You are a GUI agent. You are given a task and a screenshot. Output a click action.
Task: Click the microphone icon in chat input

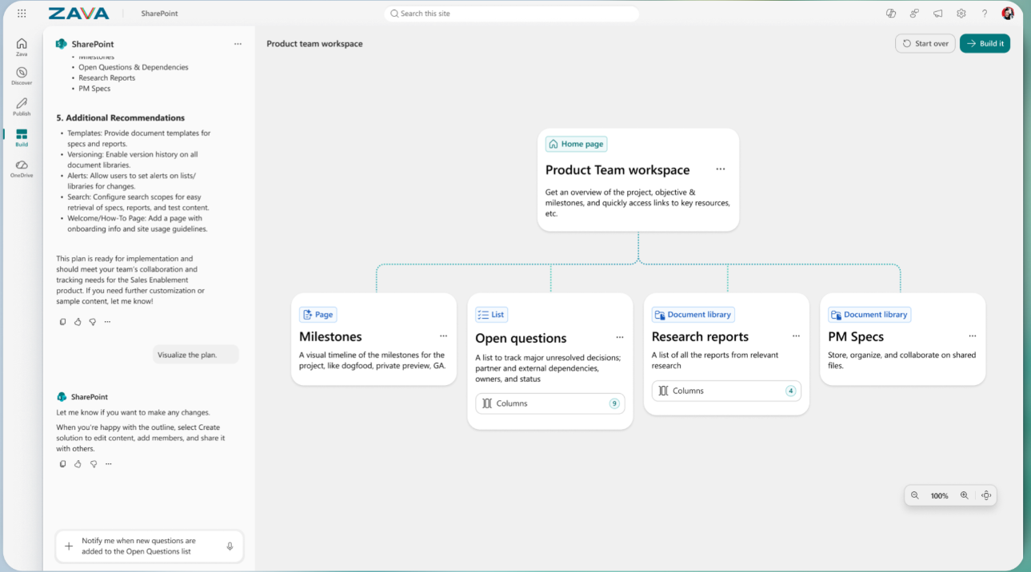[230, 546]
